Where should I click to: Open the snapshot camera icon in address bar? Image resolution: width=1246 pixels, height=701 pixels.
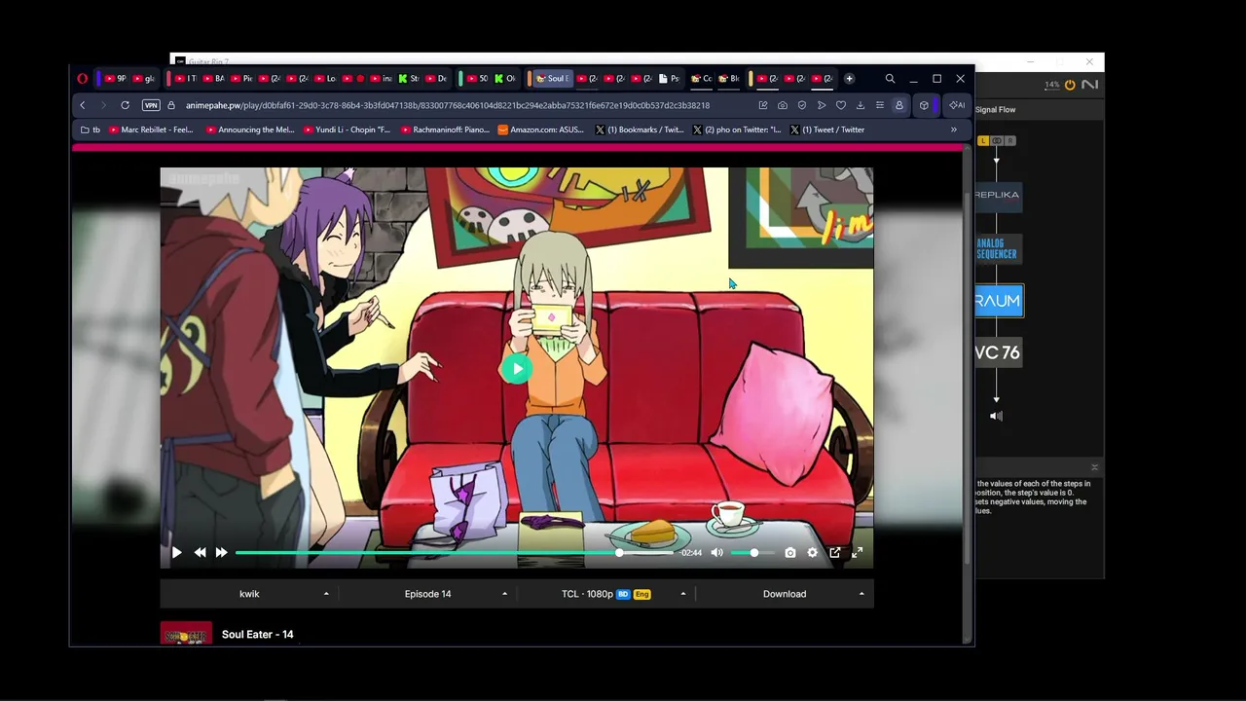[783, 105]
